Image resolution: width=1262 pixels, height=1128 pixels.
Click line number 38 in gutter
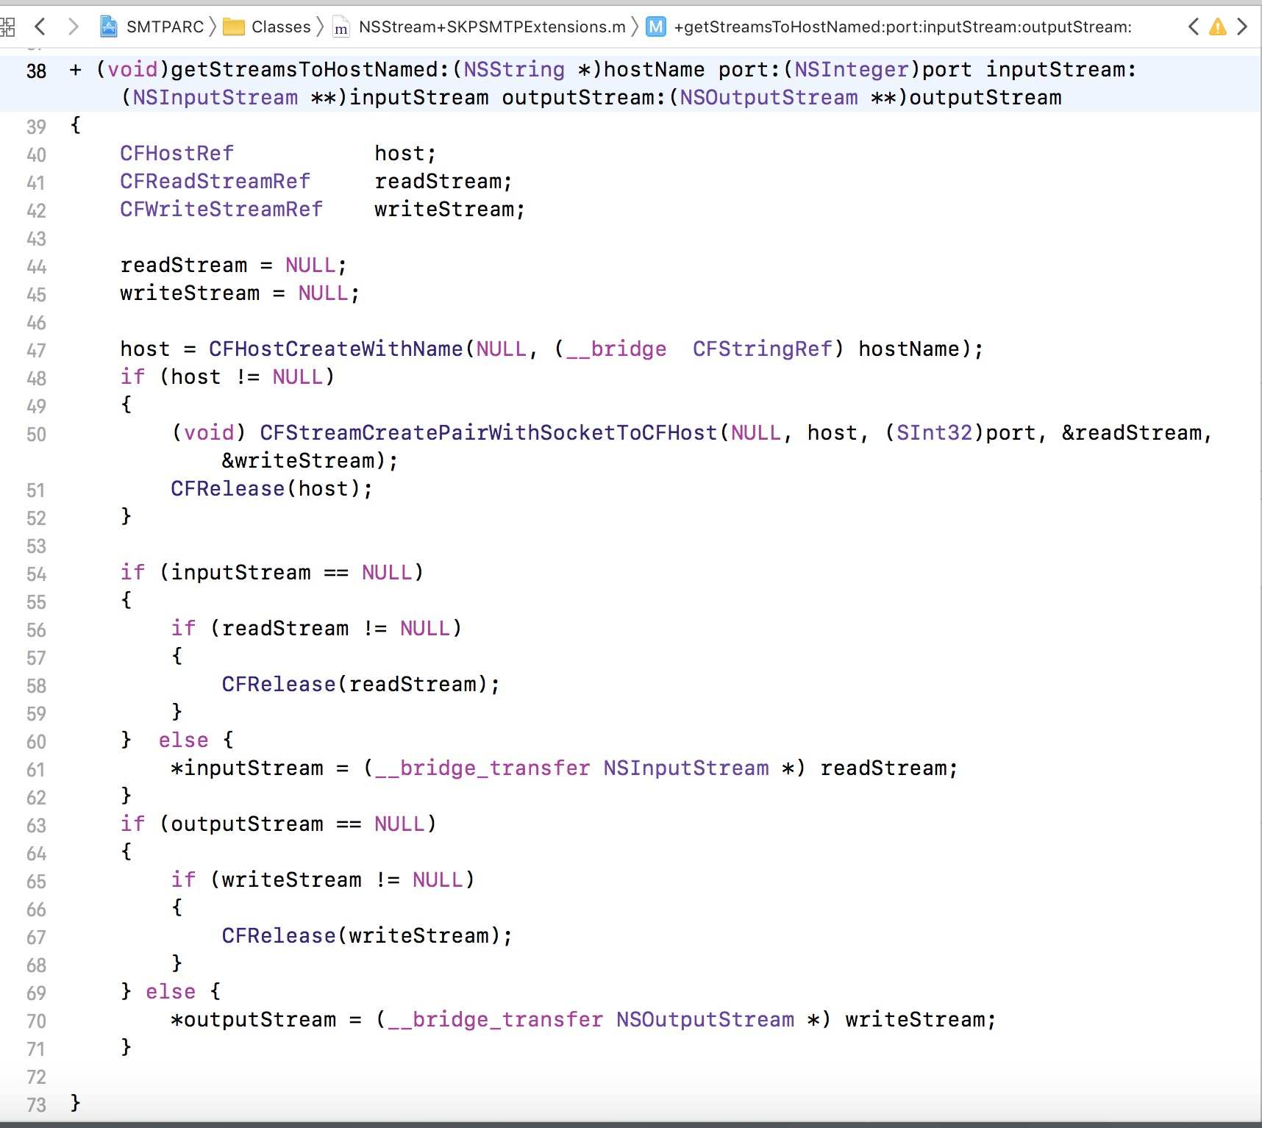[x=36, y=71]
